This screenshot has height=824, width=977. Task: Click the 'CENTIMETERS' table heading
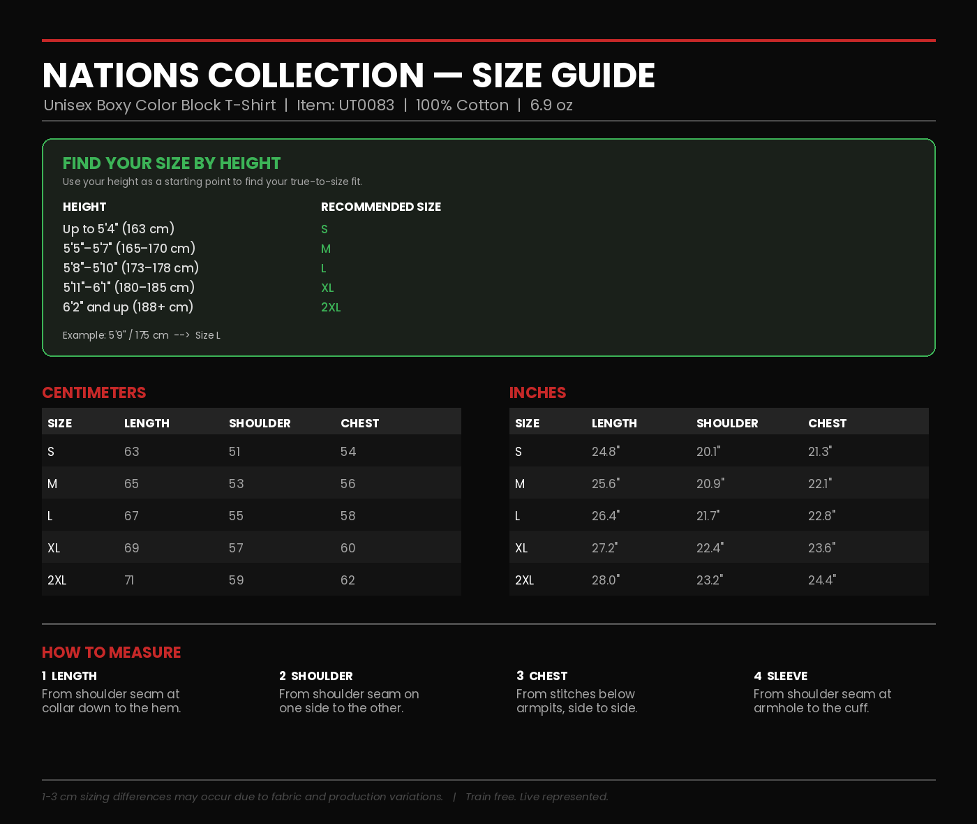(94, 392)
